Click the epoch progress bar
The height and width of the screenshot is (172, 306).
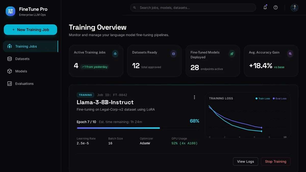(138, 128)
